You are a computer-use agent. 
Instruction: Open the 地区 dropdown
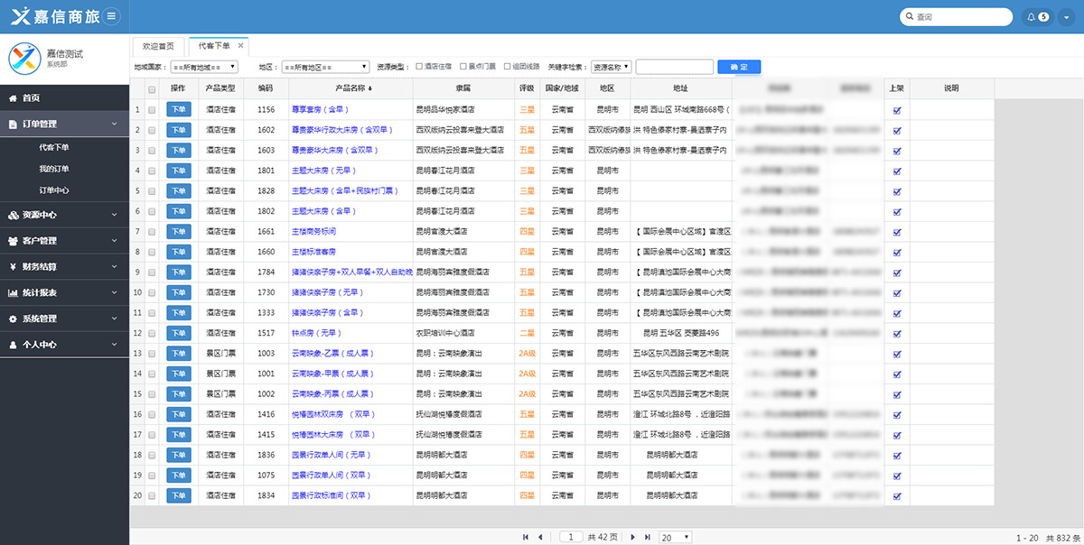tap(325, 67)
